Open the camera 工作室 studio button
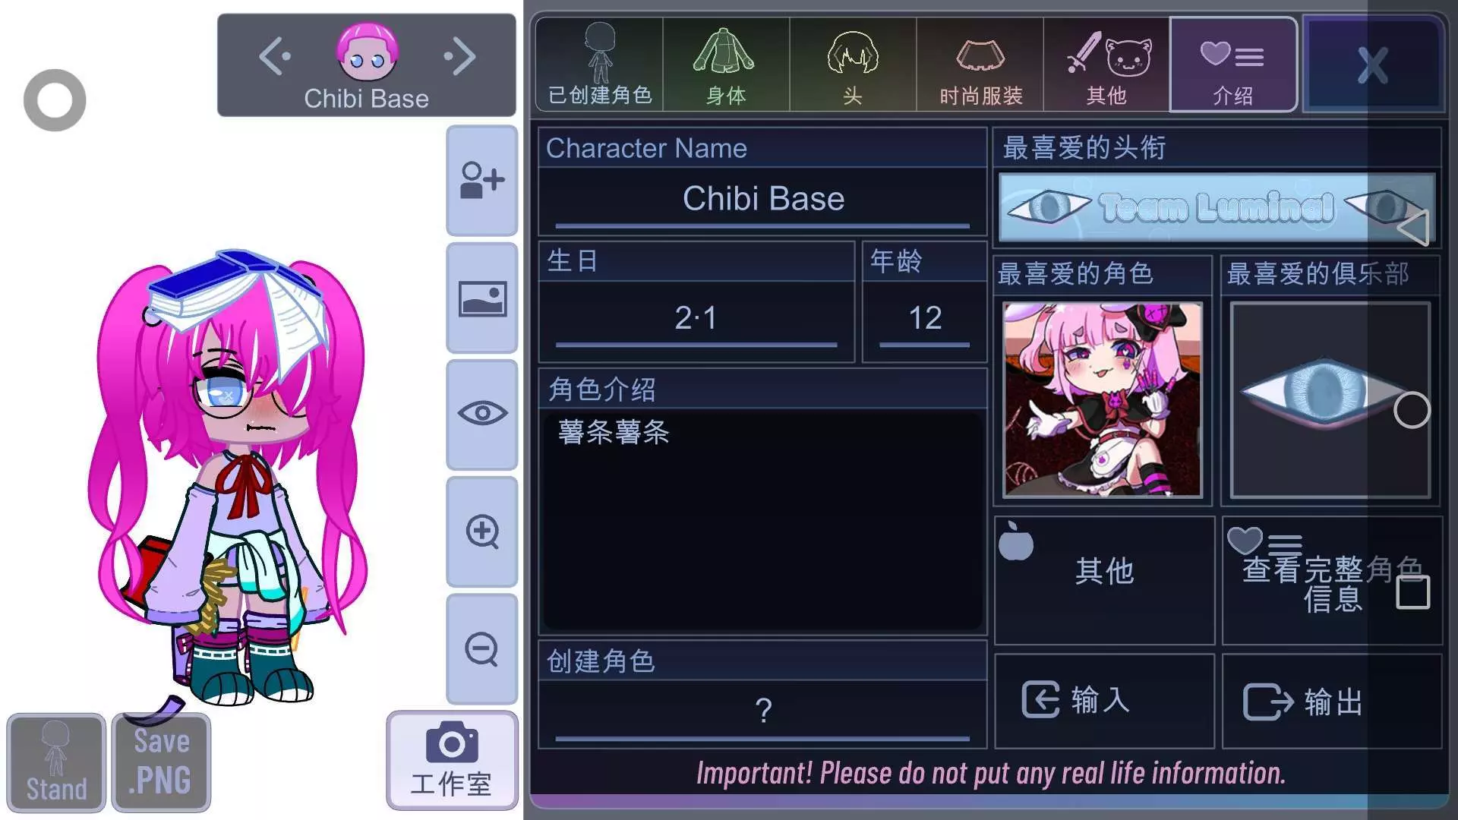Viewport: 1458px width, 820px height. pos(452,760)
